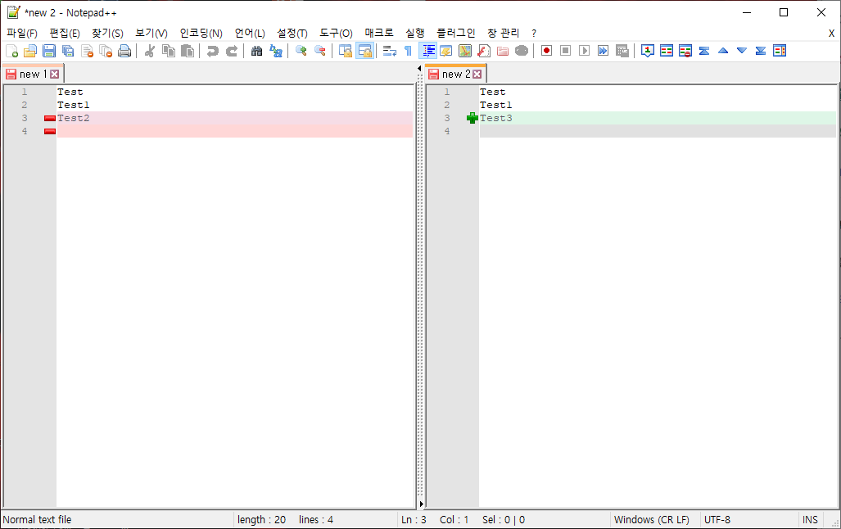Open Find with binoculars icon
Viewport: 841px width, 529px height.
(x=256, y=51)
